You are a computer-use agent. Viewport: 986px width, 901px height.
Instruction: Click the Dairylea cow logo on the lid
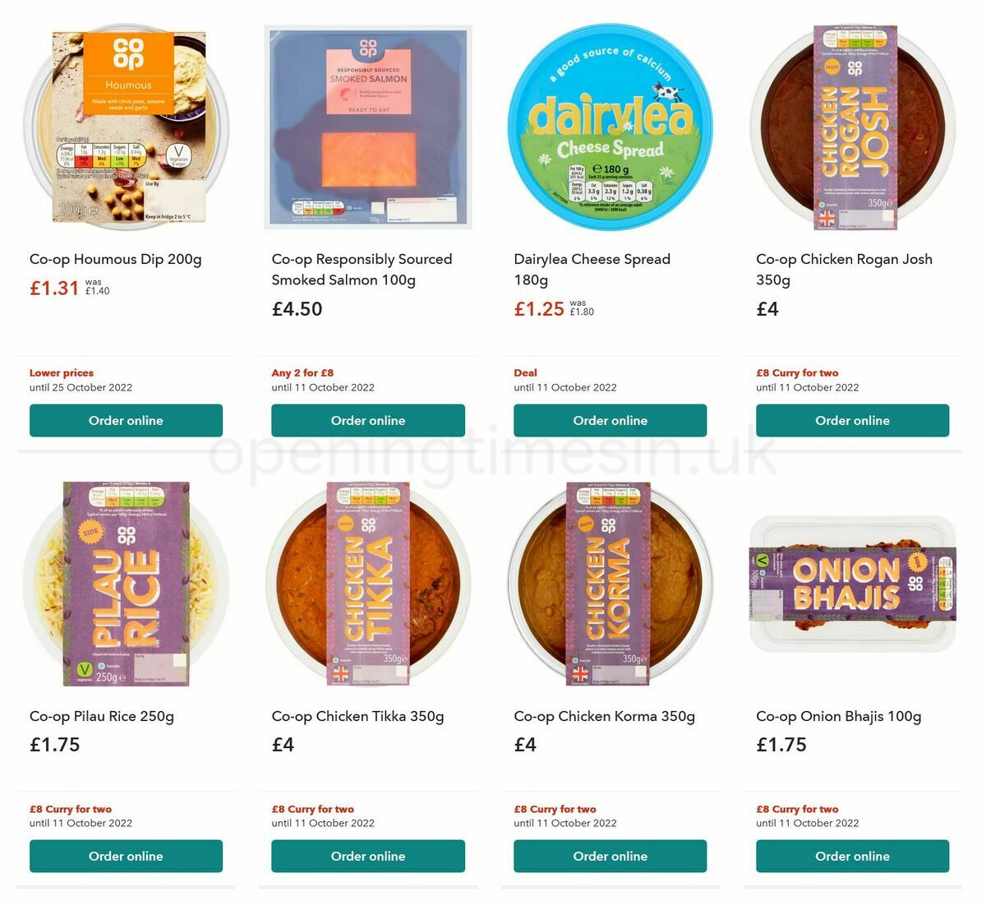coord(667,90)
